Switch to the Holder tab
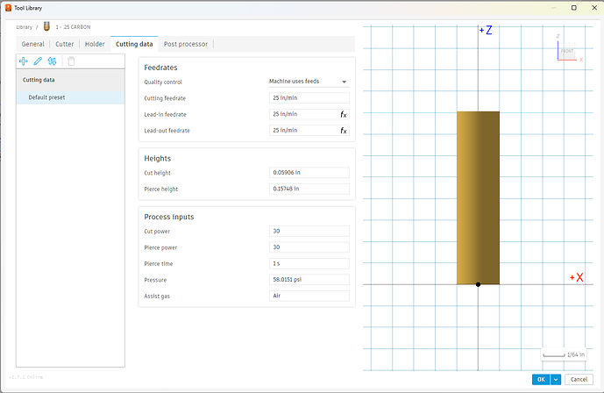 (x=95, y=44)
